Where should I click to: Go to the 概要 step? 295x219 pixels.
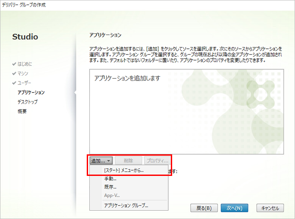[22, 111]
